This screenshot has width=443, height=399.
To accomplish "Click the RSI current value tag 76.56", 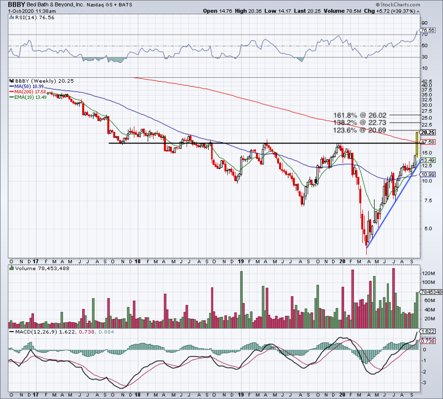I will [x=427, y=30].
